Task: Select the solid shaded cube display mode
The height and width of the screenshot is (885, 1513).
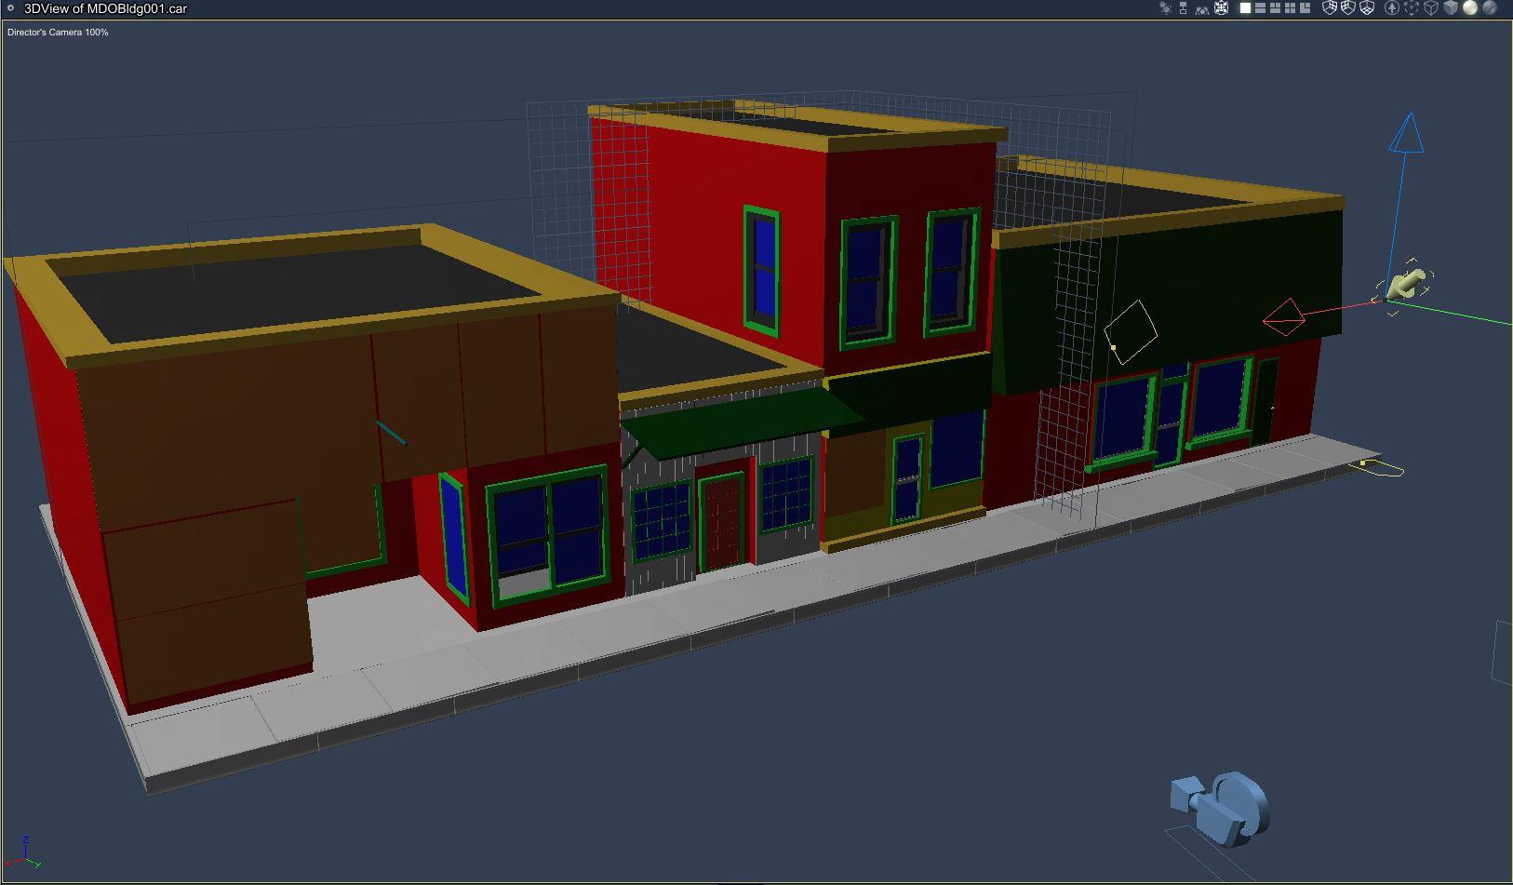Action: (x=1451, y=8)
